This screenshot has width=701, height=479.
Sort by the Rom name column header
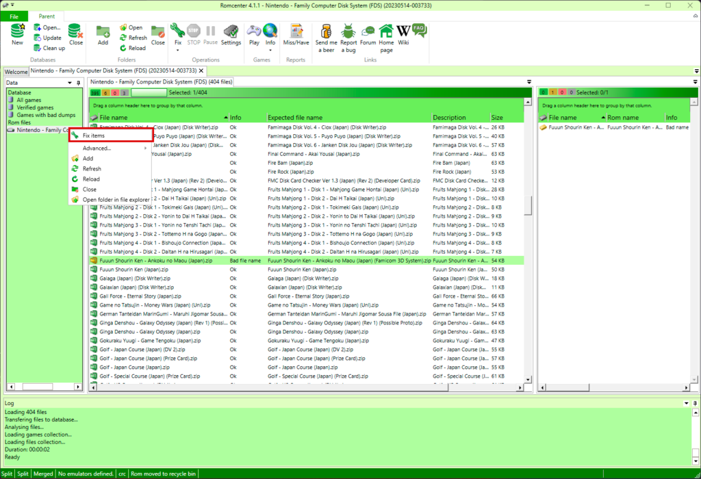(635, 118)
